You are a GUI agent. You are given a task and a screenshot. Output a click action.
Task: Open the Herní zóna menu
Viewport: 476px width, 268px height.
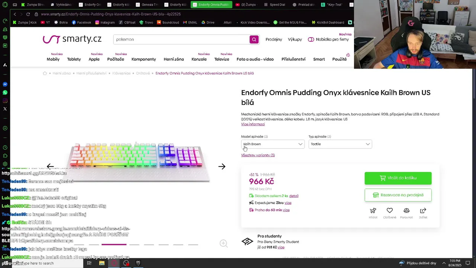(x=174, y=59)
